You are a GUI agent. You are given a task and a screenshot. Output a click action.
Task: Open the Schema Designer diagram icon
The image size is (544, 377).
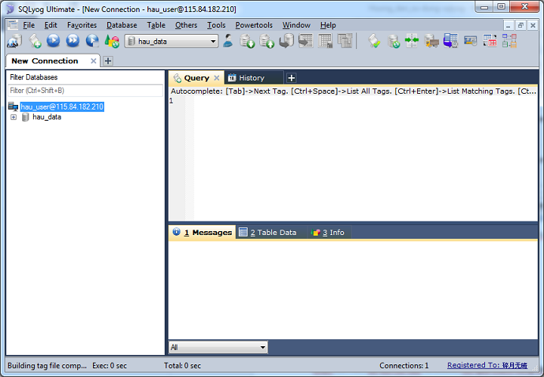pyautogui.click(x=509, y=41)
